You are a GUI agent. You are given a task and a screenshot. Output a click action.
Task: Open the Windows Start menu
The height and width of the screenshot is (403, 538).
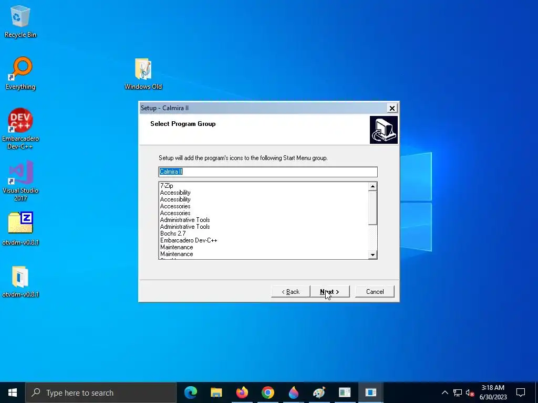13,393
